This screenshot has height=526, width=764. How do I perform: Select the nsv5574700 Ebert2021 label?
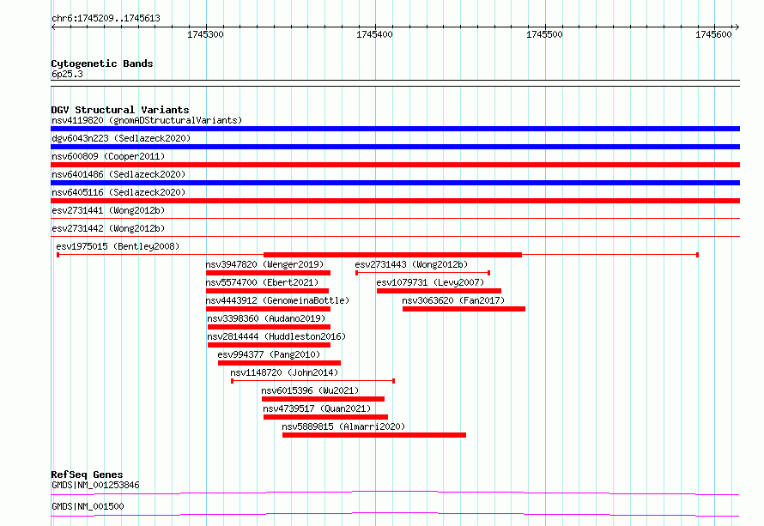coord(262,282)
